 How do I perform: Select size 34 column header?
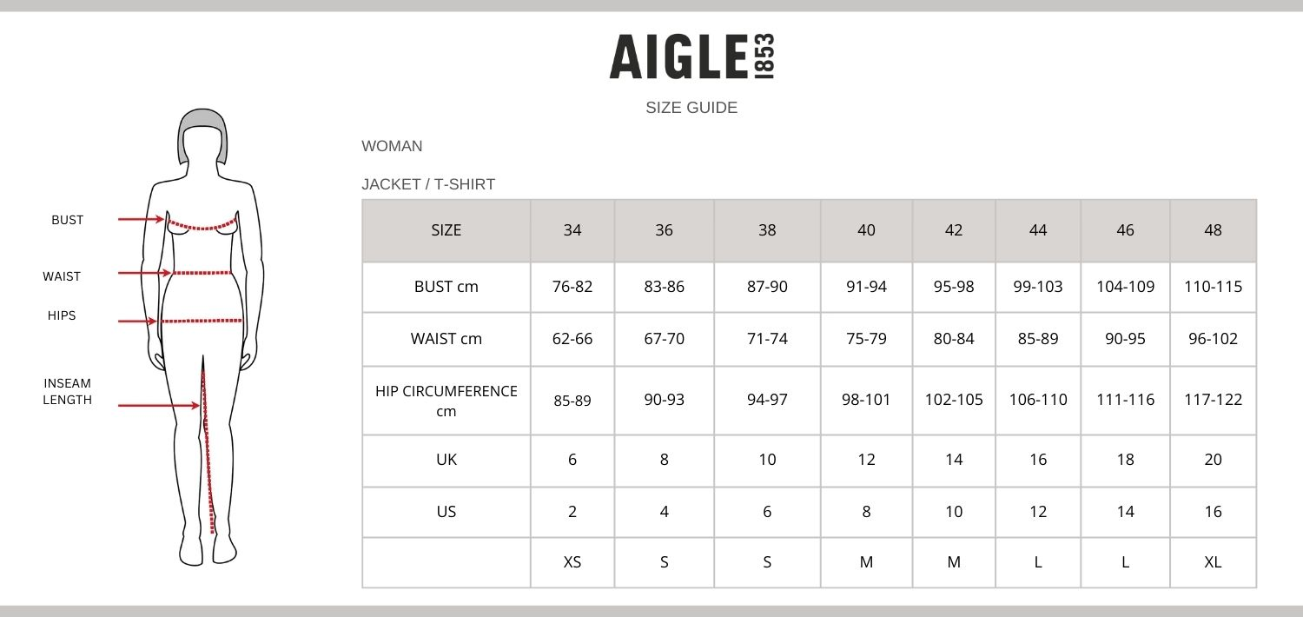tap(572, 230)
